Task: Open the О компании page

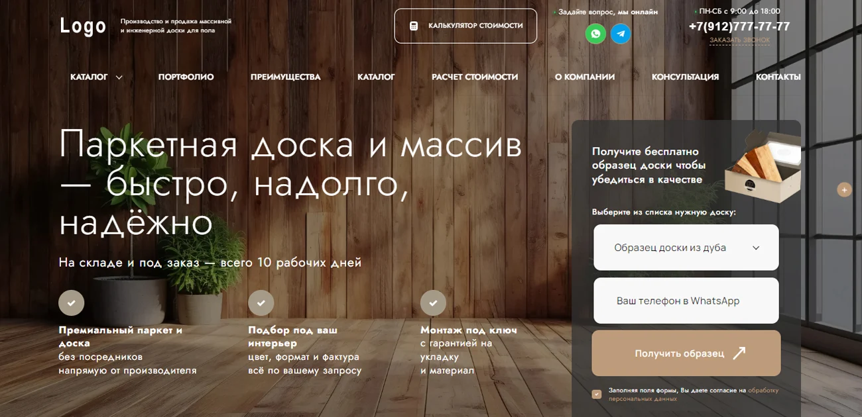Action: [584, 77]
